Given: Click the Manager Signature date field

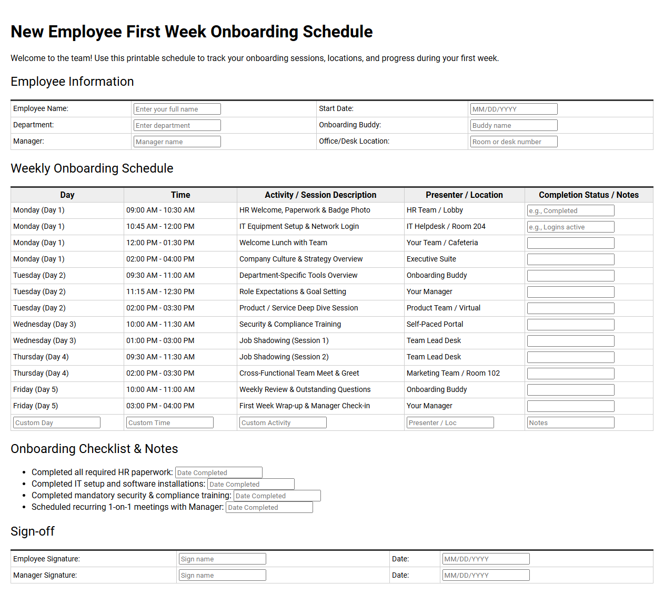Looking at the screenshot, I should pyautogui.click(x=486, y=575).
